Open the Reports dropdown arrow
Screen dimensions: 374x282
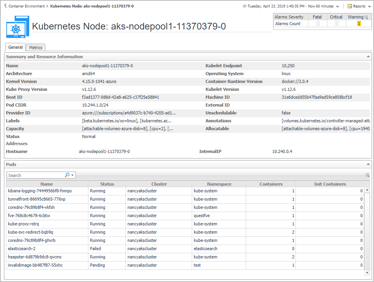click(x=368, y=7)
